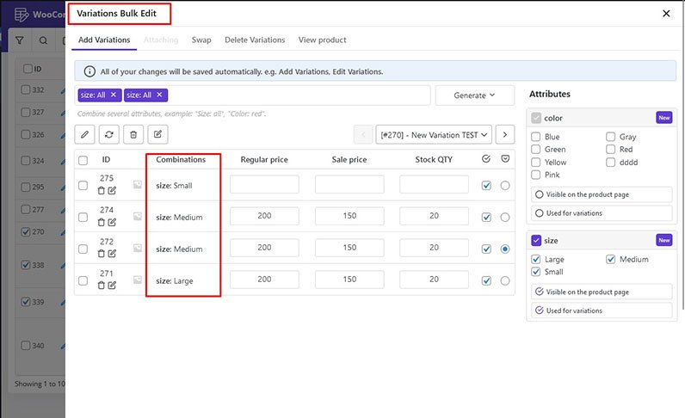This screenshot has height=418, width=685.
Task: Set variation 274 as default radio
Action: pyautogui.click(x=505, y=217)
